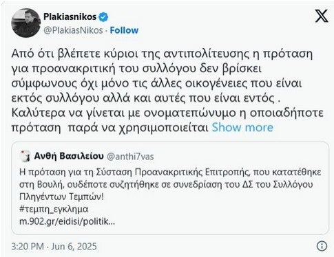The image size is (334, 257).
Task: Expand tweet text with Show more
Action: point(242,127)
